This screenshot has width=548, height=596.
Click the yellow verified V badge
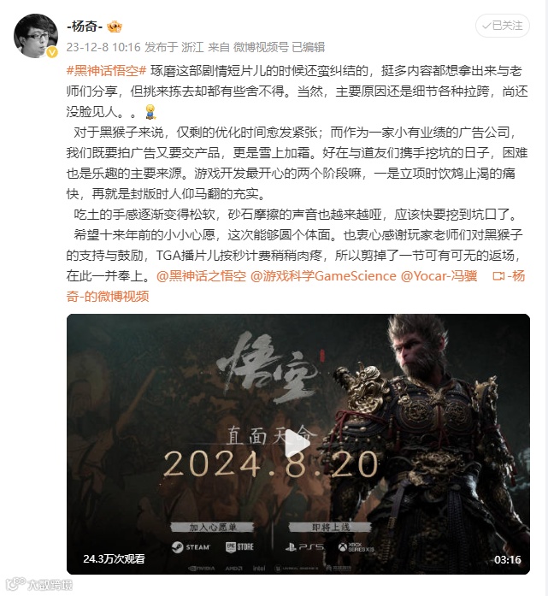click(52, 52)
